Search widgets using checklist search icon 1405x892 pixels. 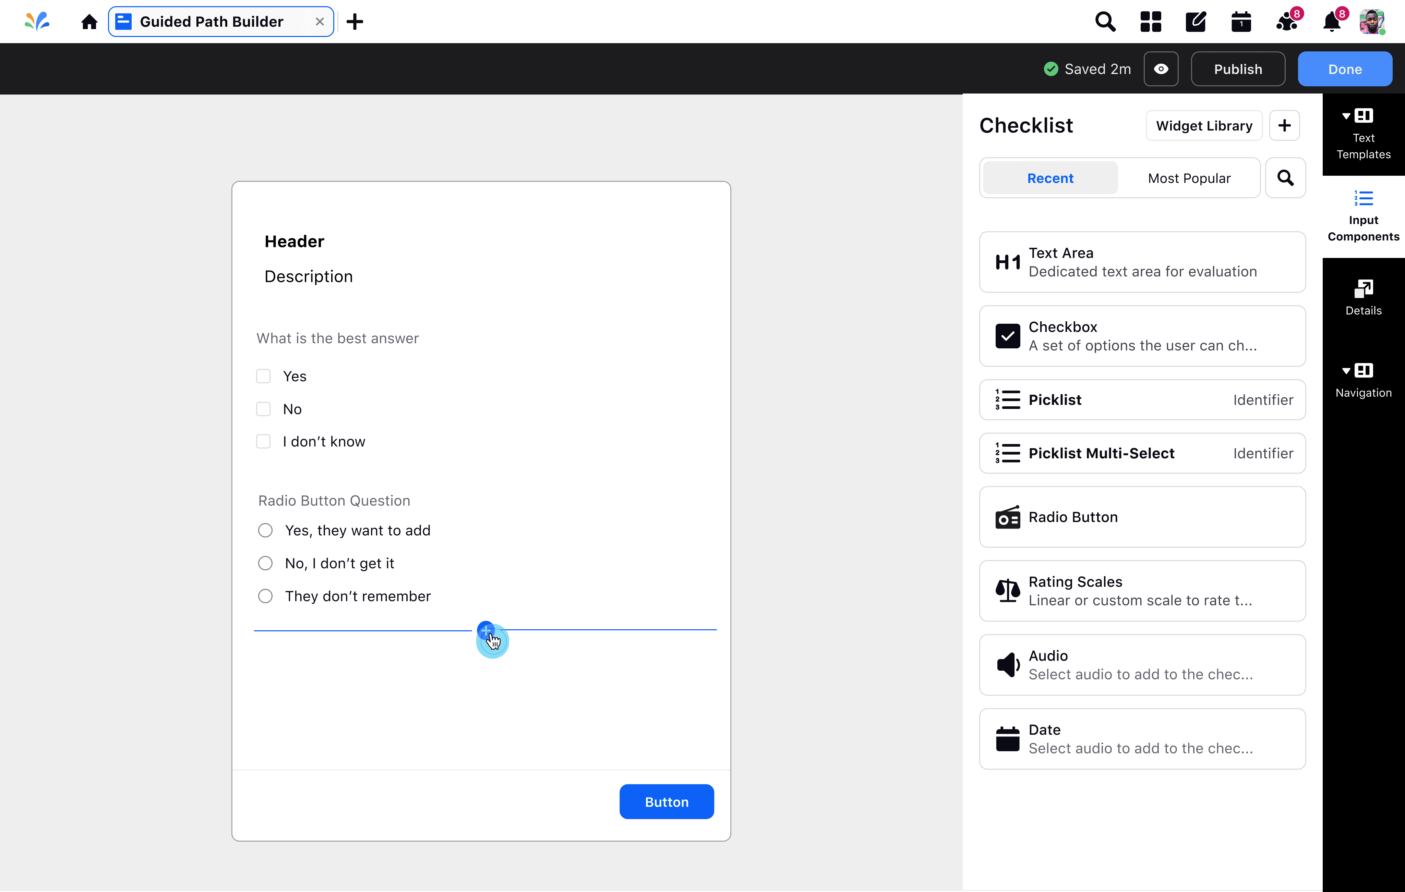1285,178
